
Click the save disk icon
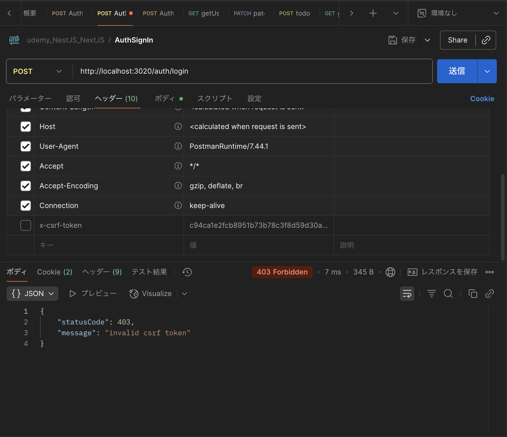point(393,40)
